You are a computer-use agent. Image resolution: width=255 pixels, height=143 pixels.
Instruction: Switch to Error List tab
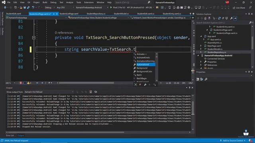[x=11, y=135]
